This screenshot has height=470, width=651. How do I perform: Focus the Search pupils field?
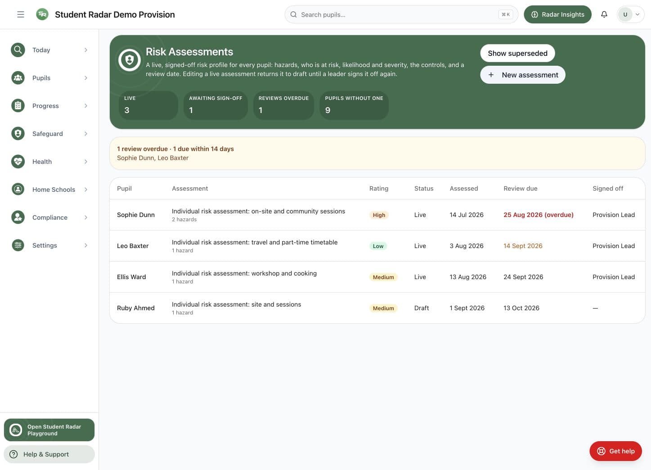[x=401, y=14]
